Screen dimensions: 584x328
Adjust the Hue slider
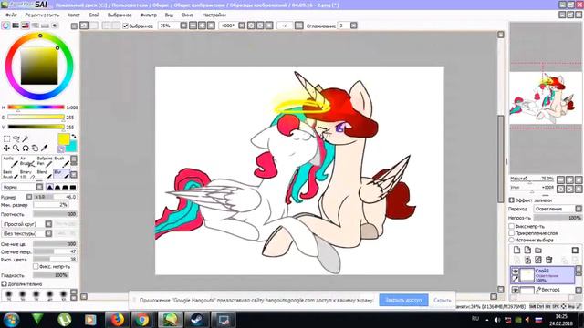click(36, 108)
